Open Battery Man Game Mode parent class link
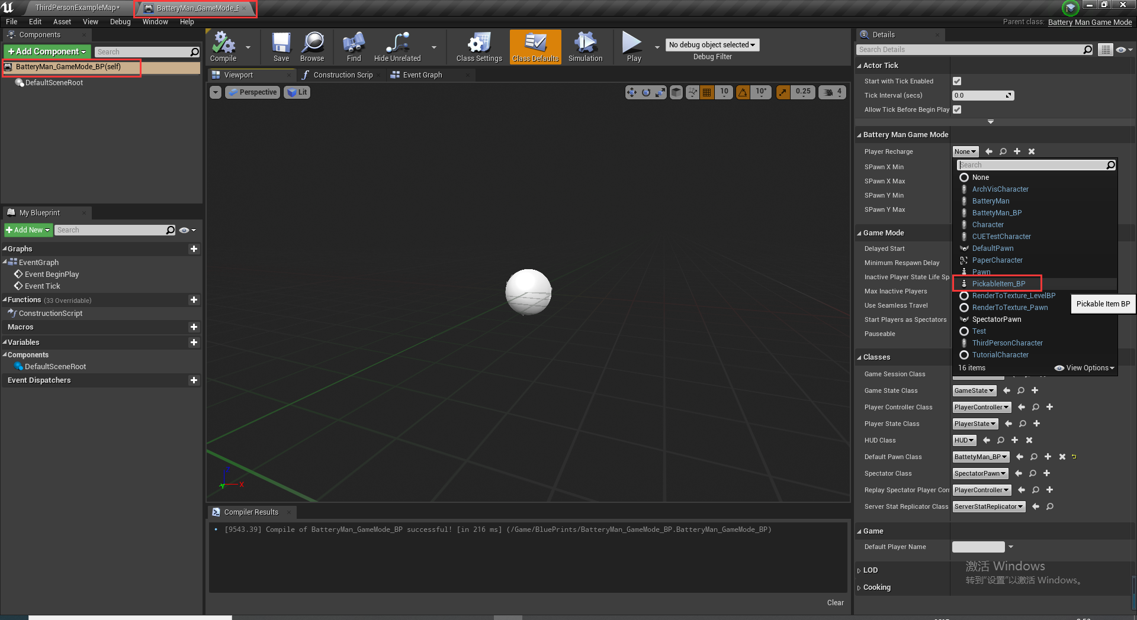Viewport: 1137px width, 620px height. pos(1090,22)
